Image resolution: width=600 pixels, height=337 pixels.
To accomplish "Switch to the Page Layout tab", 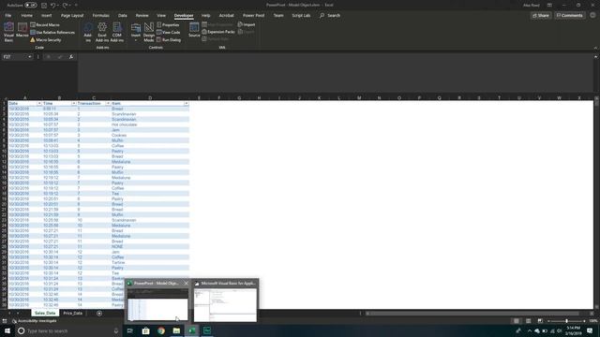I will (72, 15).
